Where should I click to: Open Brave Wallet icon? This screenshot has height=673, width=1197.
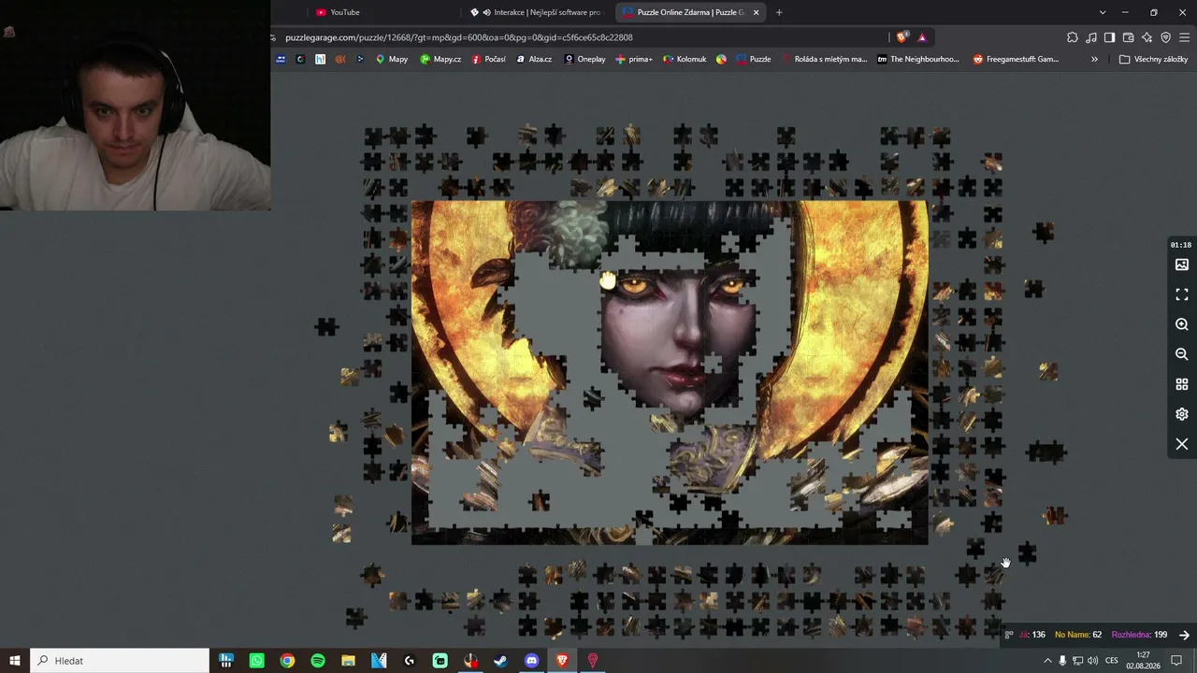[1128, 37]
